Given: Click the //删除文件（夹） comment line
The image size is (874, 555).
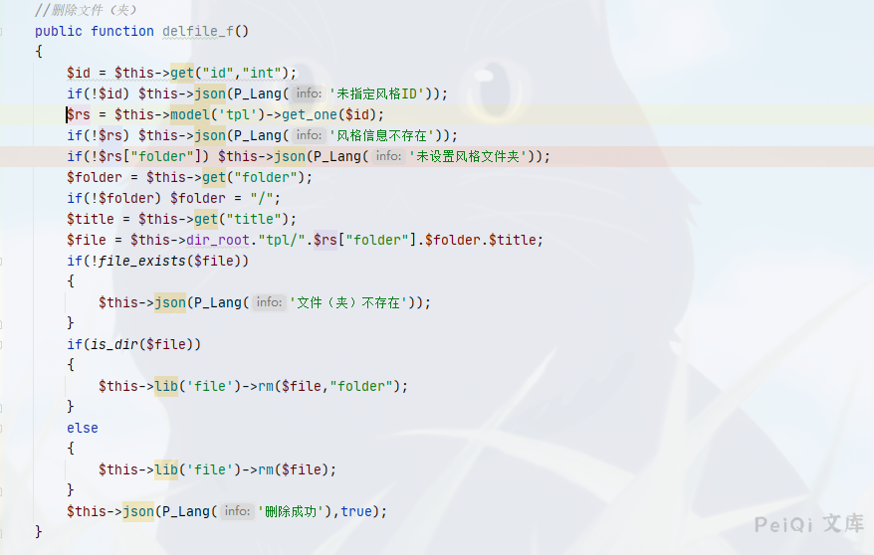Looking at the screenshot, I should click(86, 10).
